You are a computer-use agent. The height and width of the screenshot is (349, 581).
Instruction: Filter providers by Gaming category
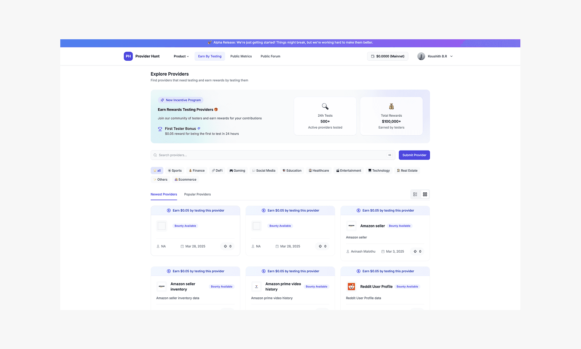237,171
